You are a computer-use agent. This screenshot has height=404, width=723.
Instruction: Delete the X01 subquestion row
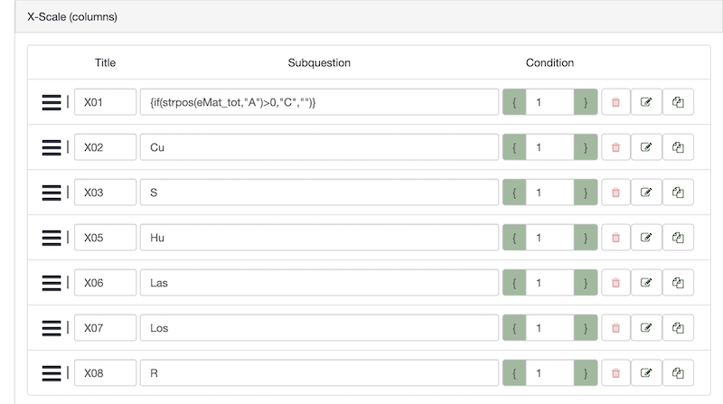[x=615, y=103]
